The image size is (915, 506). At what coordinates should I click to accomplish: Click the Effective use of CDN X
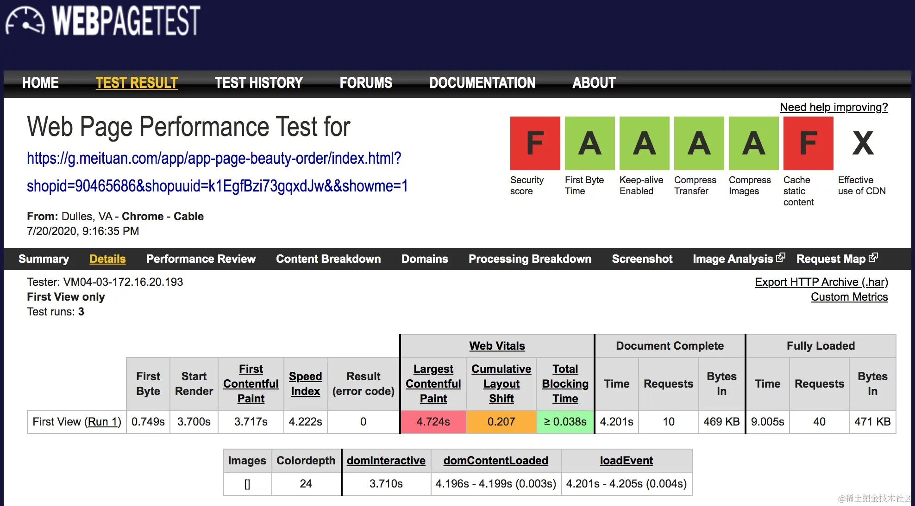[863, 143]
